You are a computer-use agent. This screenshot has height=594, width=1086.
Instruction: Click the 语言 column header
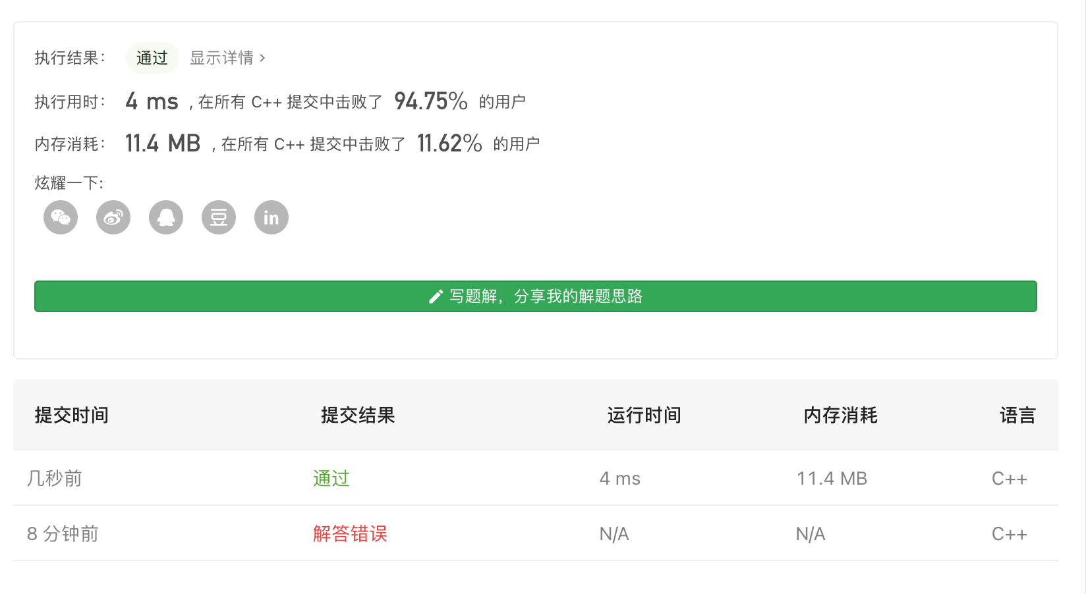click(x=1017, y=415)
